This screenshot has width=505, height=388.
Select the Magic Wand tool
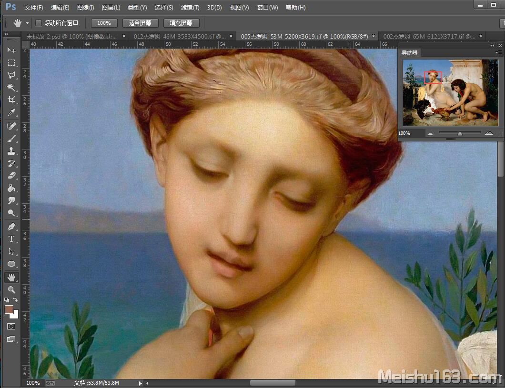coord(11,87)
